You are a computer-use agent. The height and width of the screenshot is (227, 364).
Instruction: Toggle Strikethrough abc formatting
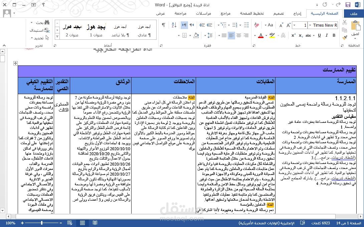308,35
